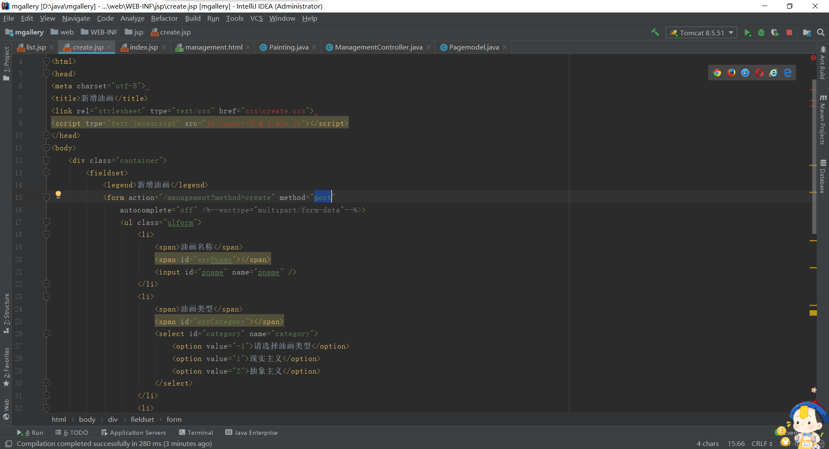Preview page in Chrome browser icon
This screenshot has height=449, width=829.
tap(717, 73)
